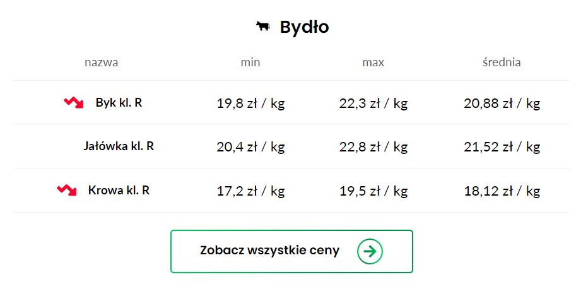Open the Zobacz wszystkie ceny button
Image resolution: width=576 pixels, height=301 pixels.
pos(291,251)
